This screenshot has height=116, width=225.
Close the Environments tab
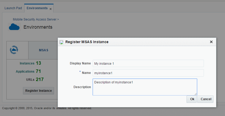51,9
